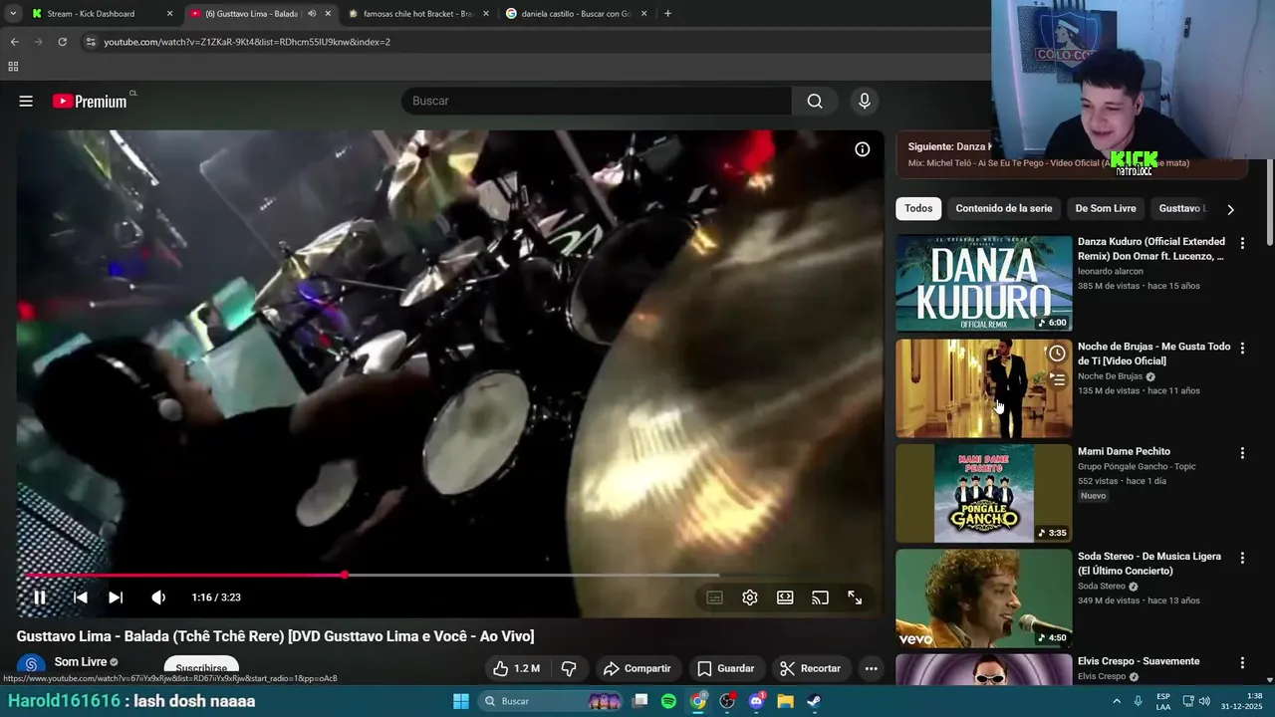The width and height of the screenshot is (1275, 717).
Task: Open the Windows Start menu
Action: 461,701
